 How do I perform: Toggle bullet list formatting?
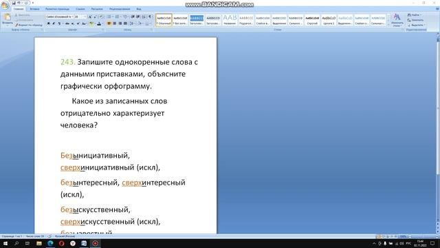pyautogui.click(x=109, y=17)
